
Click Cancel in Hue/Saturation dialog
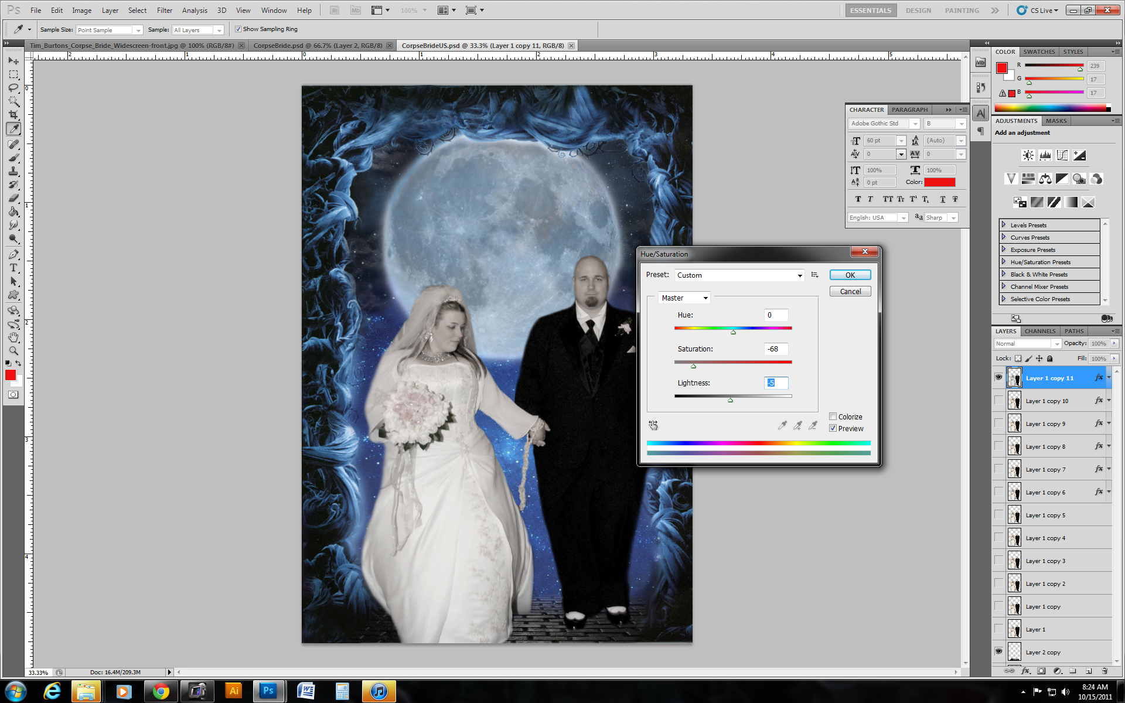pos(850,291)
